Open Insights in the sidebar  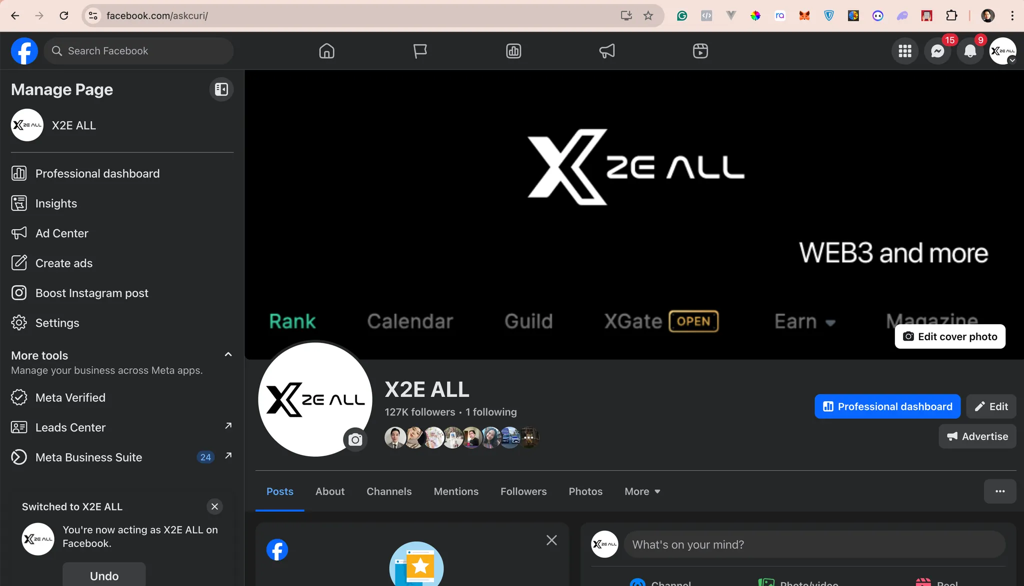click(x=56, y=203)
